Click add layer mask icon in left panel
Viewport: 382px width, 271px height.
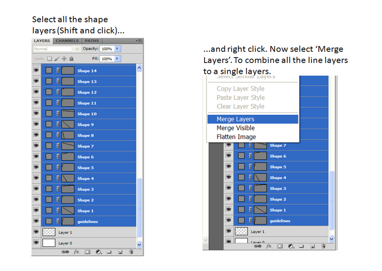(x=88, y=252)
